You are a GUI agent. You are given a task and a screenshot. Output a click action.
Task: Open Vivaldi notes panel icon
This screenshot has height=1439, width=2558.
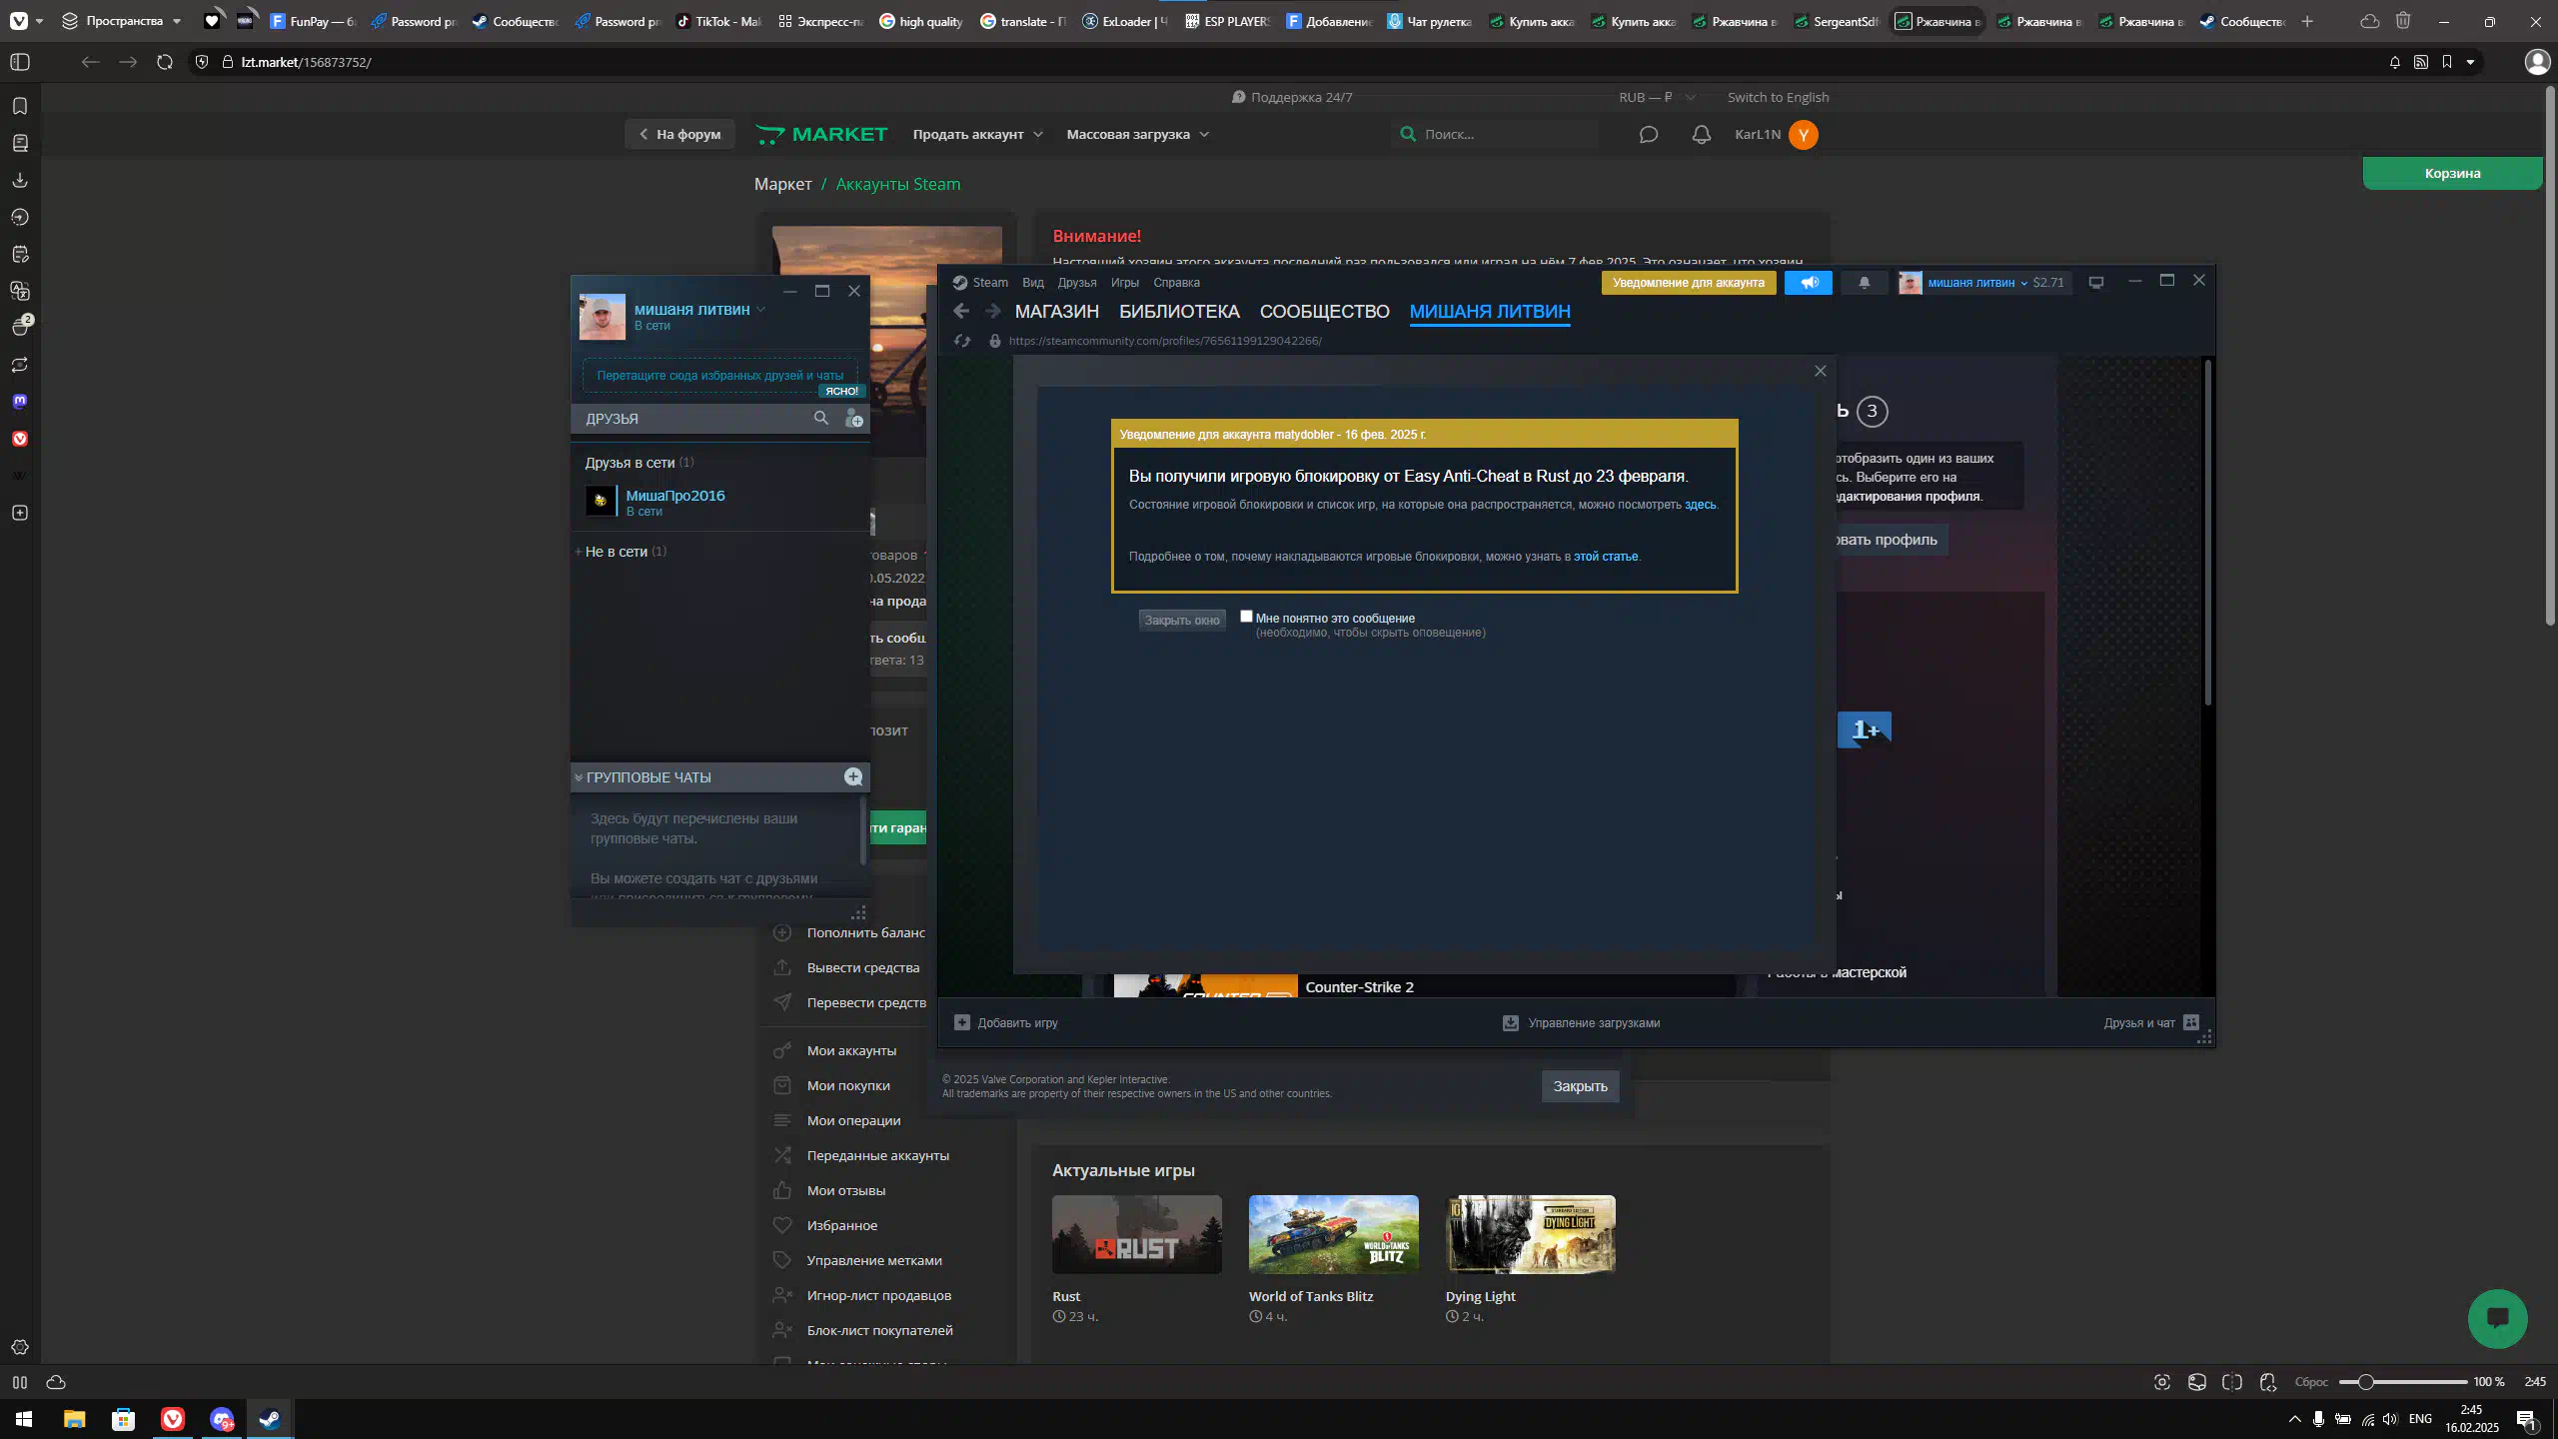click(x=20, y=254)
